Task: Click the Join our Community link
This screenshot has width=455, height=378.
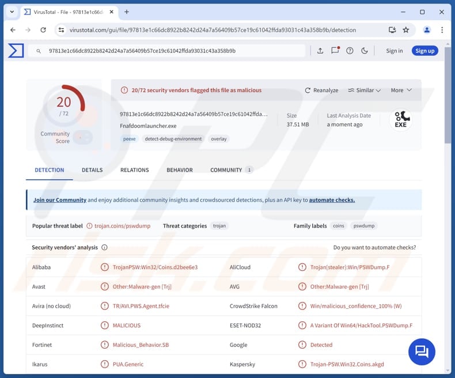Action: pos(60,200)
